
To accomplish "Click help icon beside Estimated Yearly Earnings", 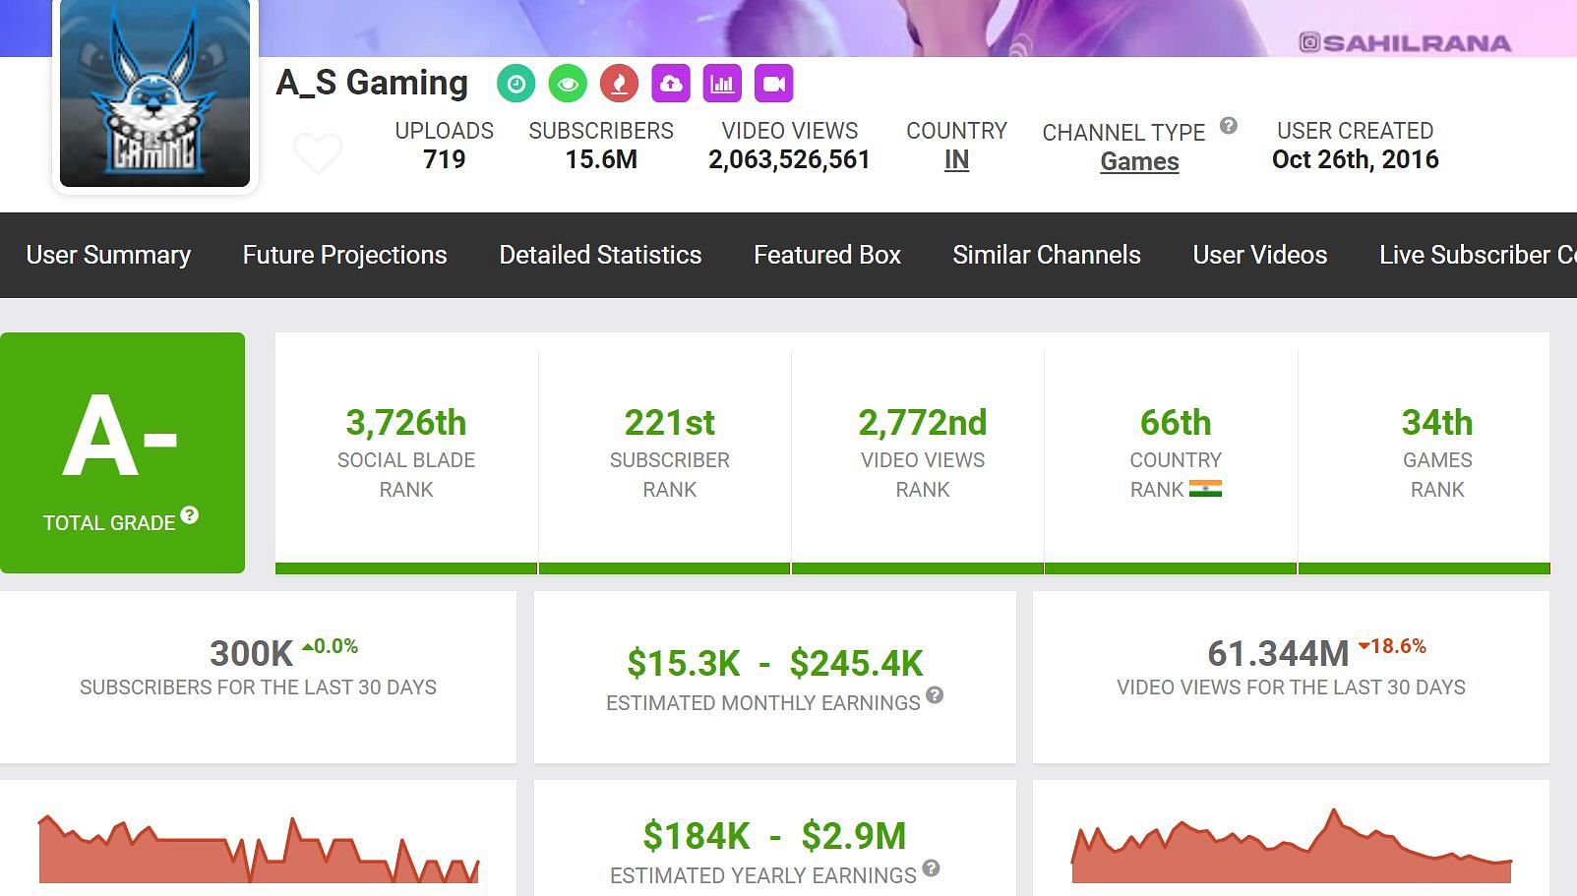I will point(931,868).
